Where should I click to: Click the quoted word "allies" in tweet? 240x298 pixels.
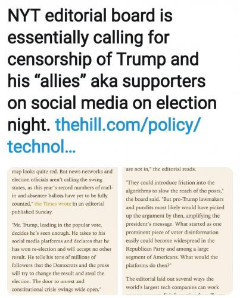point(60,81)
